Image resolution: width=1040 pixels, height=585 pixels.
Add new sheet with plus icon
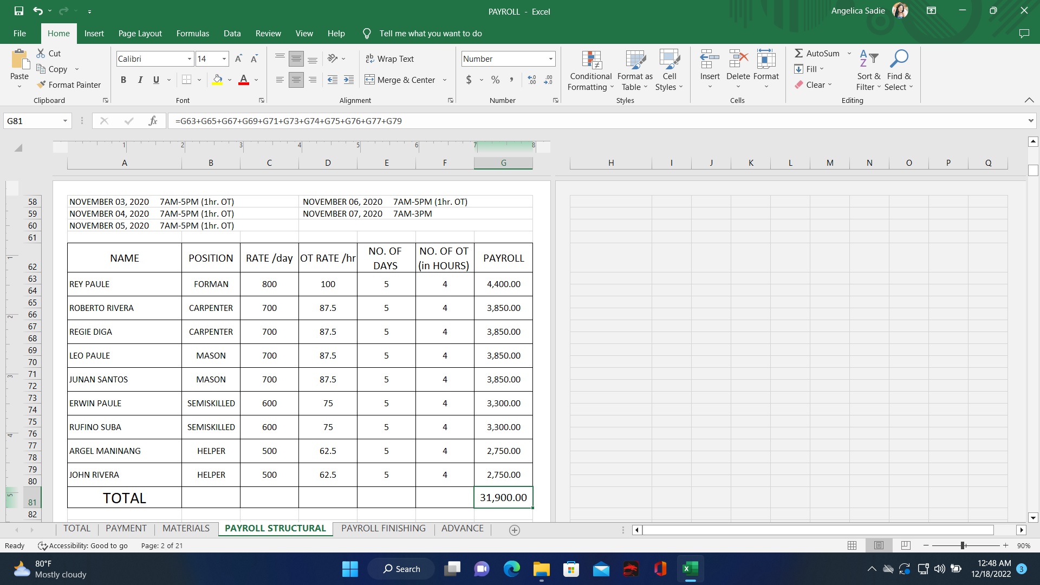[515, 530]
